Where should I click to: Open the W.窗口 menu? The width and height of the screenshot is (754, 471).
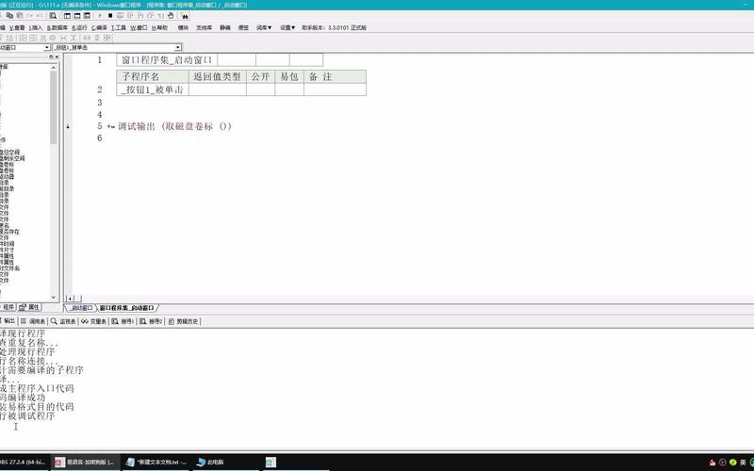click(139, 28)
